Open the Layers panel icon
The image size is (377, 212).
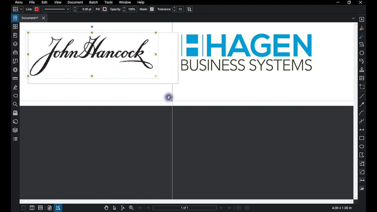coord(15,44)
